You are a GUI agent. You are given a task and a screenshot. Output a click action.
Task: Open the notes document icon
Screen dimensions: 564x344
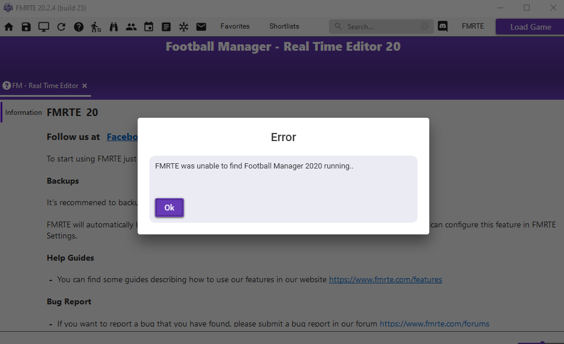[166, 27]
